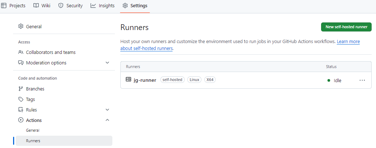Click the Projects table icon
The width and height of the screenshot is (376, 148).
point(4,5)
